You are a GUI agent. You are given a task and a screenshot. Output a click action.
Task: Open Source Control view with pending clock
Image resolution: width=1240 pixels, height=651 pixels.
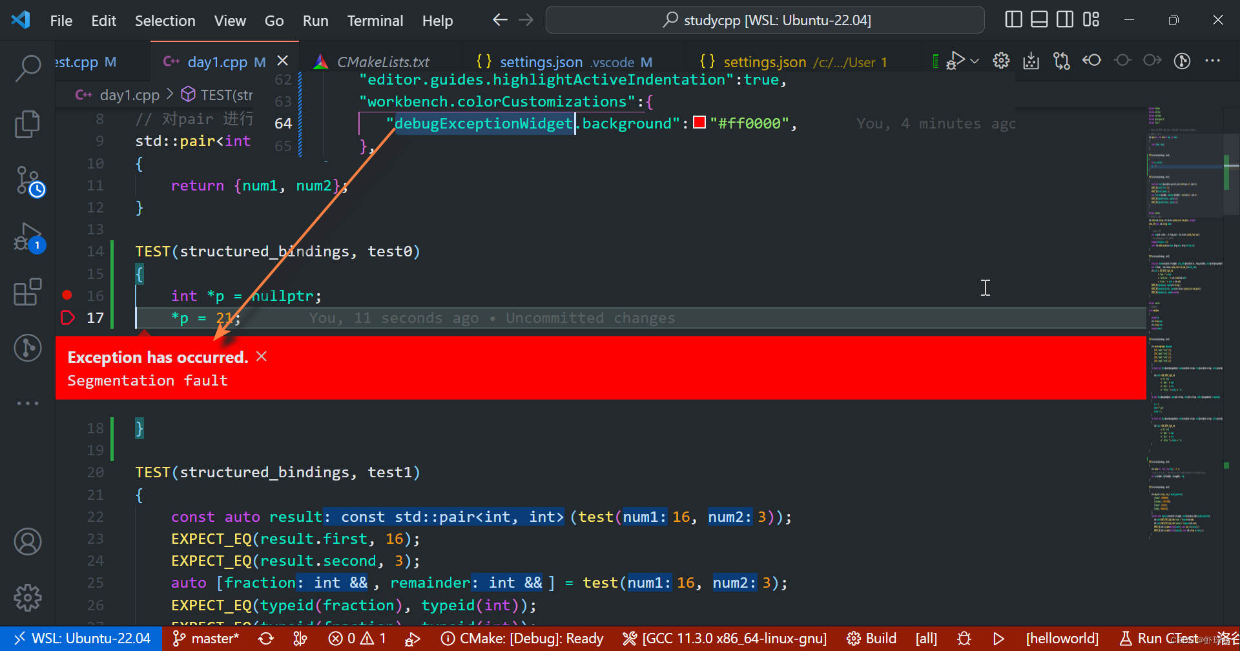pyautogui.click(x=29, y=181)
